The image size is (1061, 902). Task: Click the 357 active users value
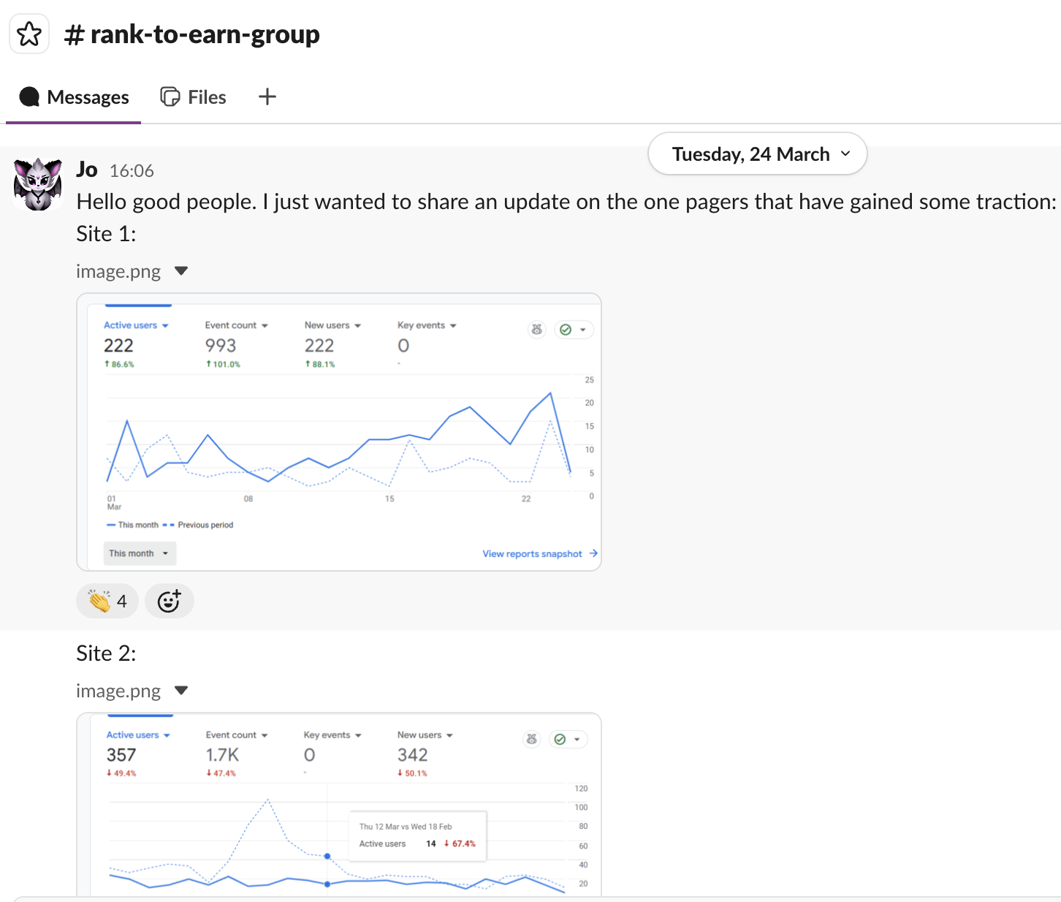(121, 755)
